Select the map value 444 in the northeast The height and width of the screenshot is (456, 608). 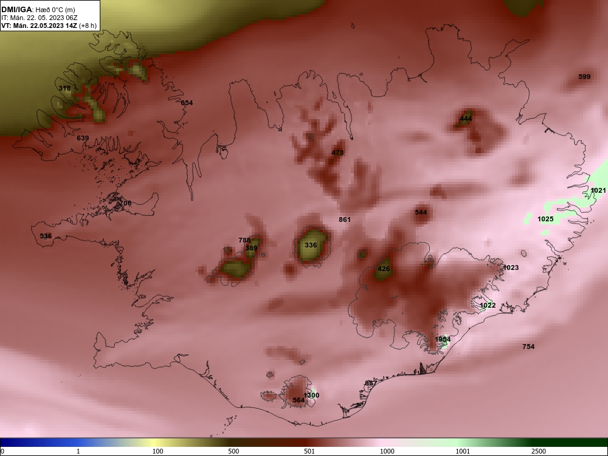point(466,119)
